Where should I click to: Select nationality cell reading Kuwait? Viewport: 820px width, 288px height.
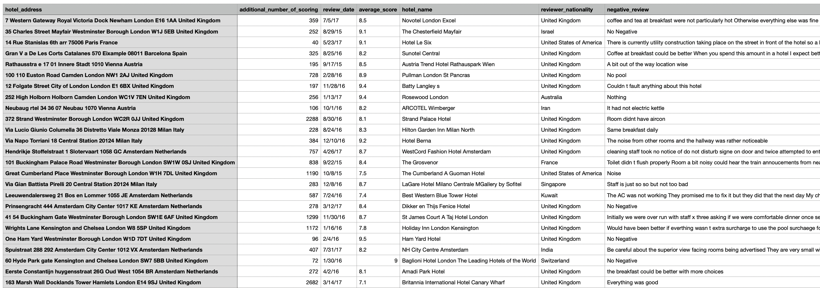(572, 195)
